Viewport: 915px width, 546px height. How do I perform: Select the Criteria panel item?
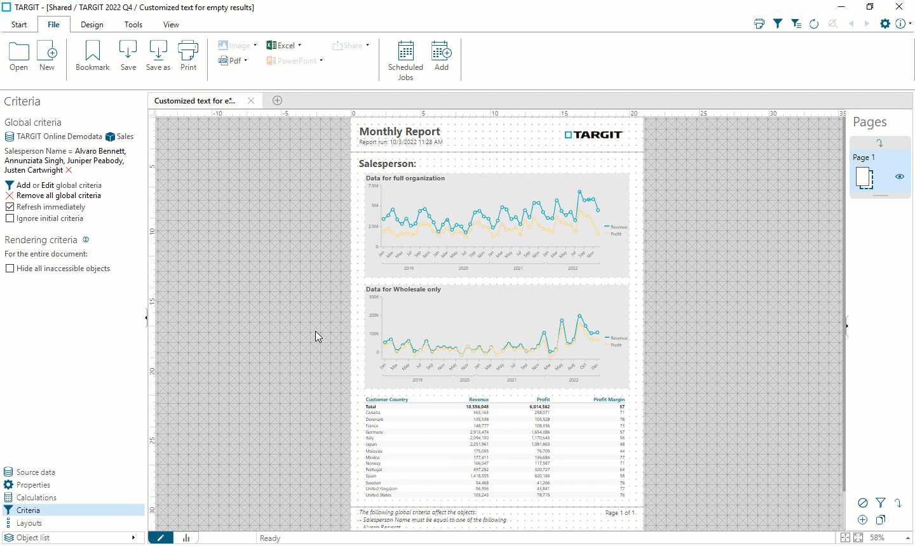click(x=73, y=510)
